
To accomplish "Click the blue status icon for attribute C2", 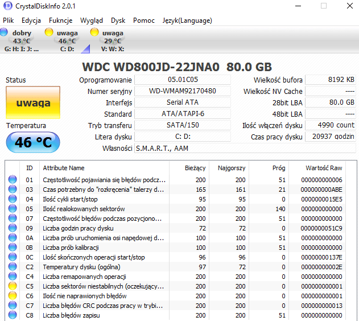I will click(13, 267).
